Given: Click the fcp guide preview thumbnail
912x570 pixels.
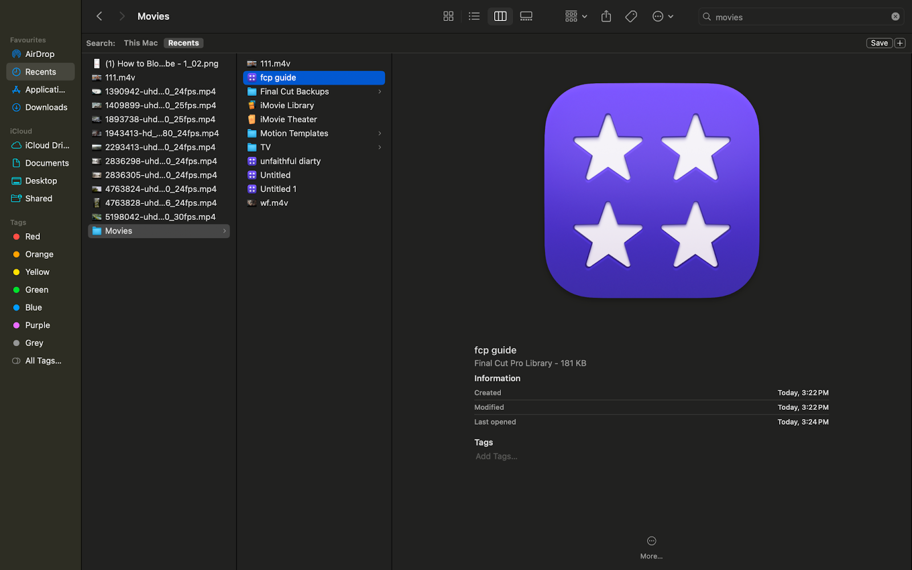Looking at the screenshot, I should pos(652,190).
